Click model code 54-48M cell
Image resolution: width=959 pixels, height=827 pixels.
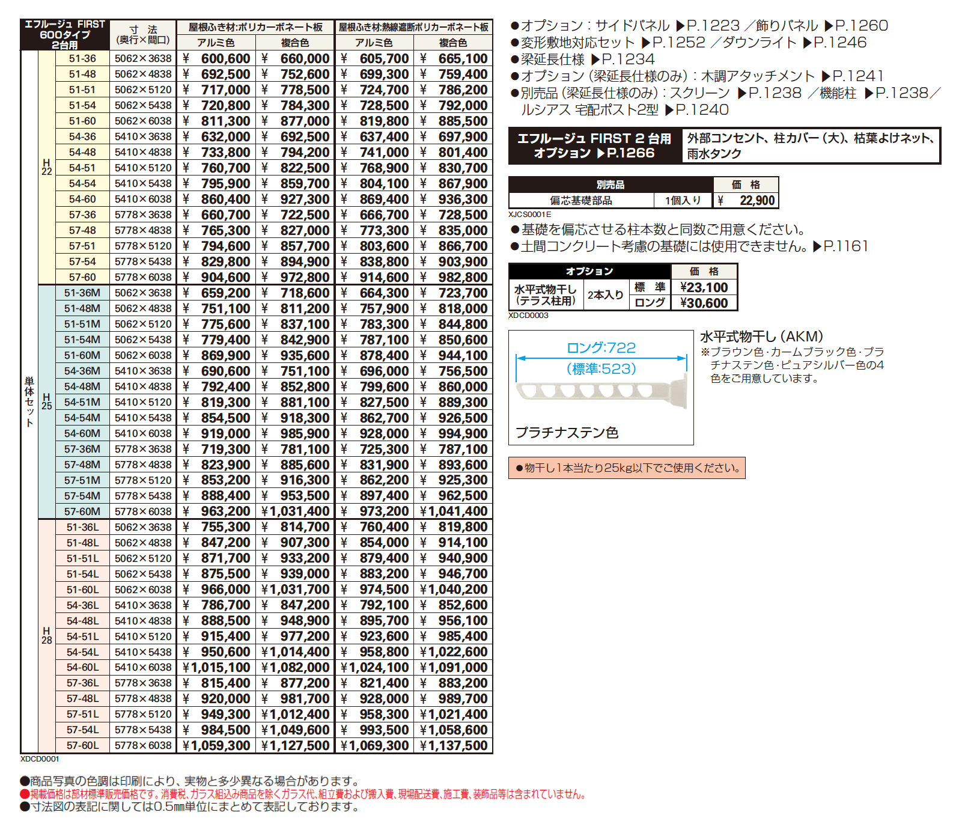82,386
